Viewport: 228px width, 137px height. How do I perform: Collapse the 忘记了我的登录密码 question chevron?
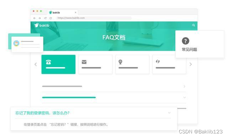pyautogui.click(x=169, y=113)
